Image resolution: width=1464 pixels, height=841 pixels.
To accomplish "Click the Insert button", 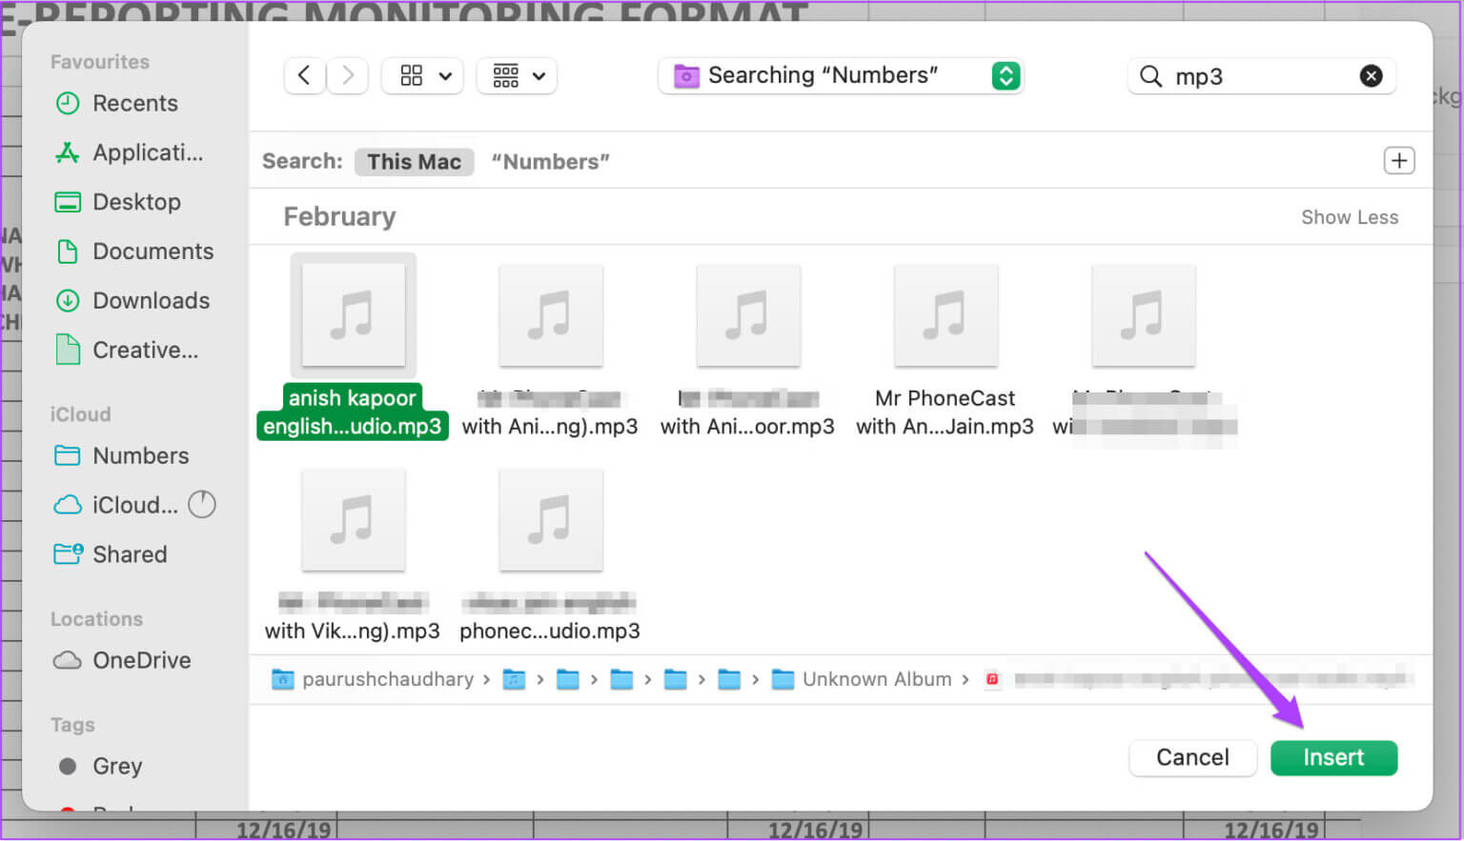I will (1333, 758).
